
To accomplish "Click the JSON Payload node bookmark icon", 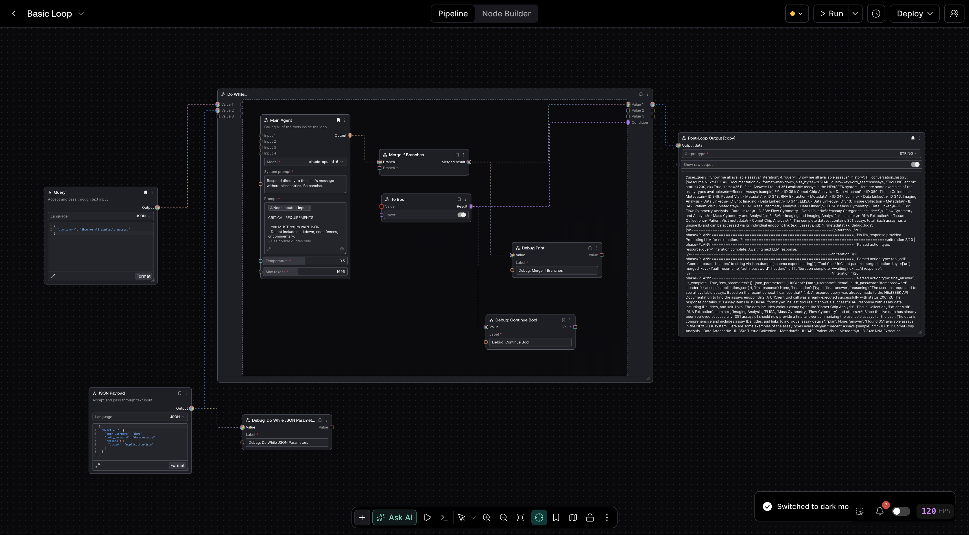I will tap(180, 393).
